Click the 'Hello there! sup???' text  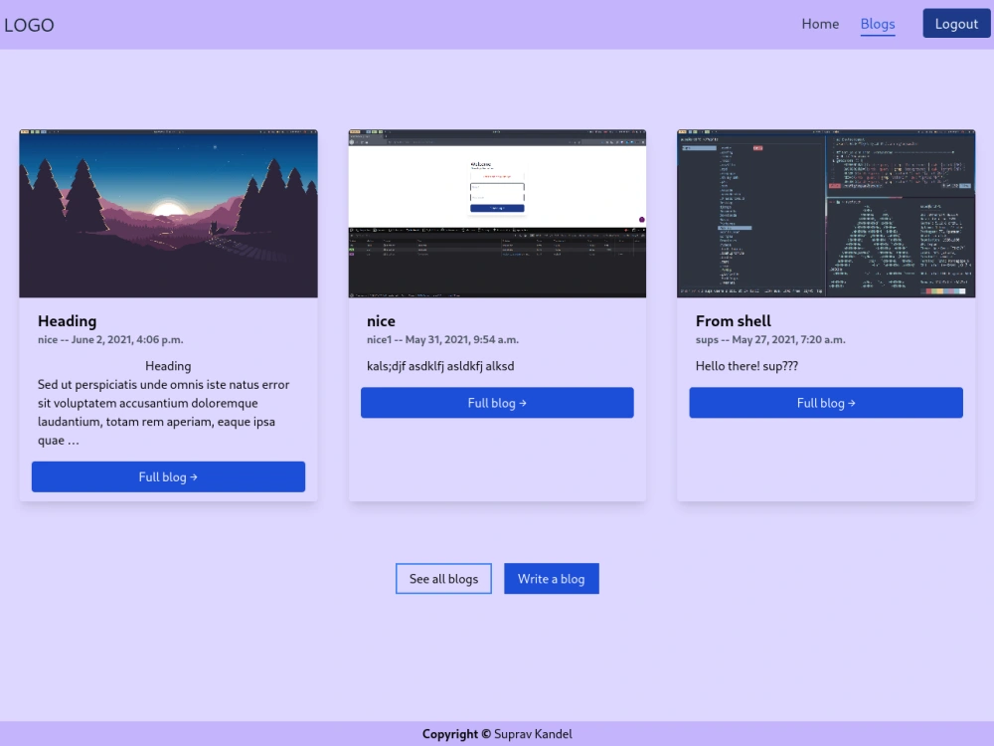[746, 366]
